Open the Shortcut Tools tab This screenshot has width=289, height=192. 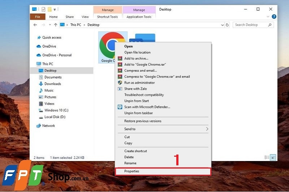tap(107, 17)
